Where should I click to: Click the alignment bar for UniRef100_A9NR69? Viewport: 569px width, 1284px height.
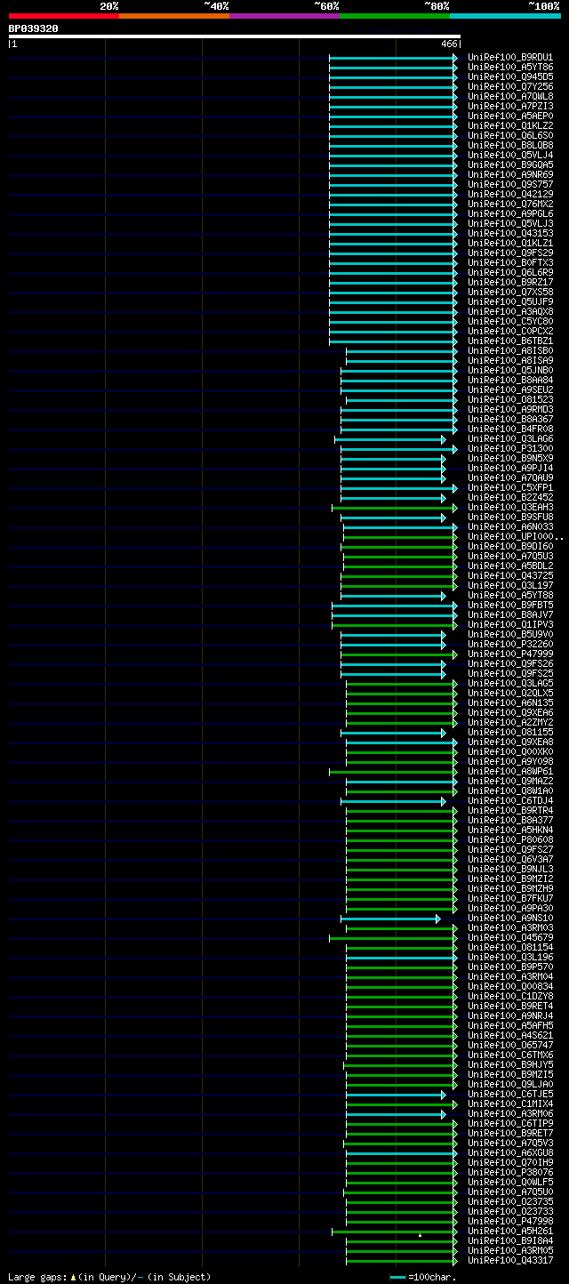click(393, 175)
